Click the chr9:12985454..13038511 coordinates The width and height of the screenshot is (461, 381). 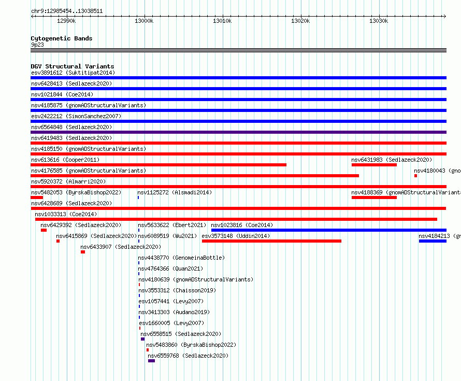67,11
